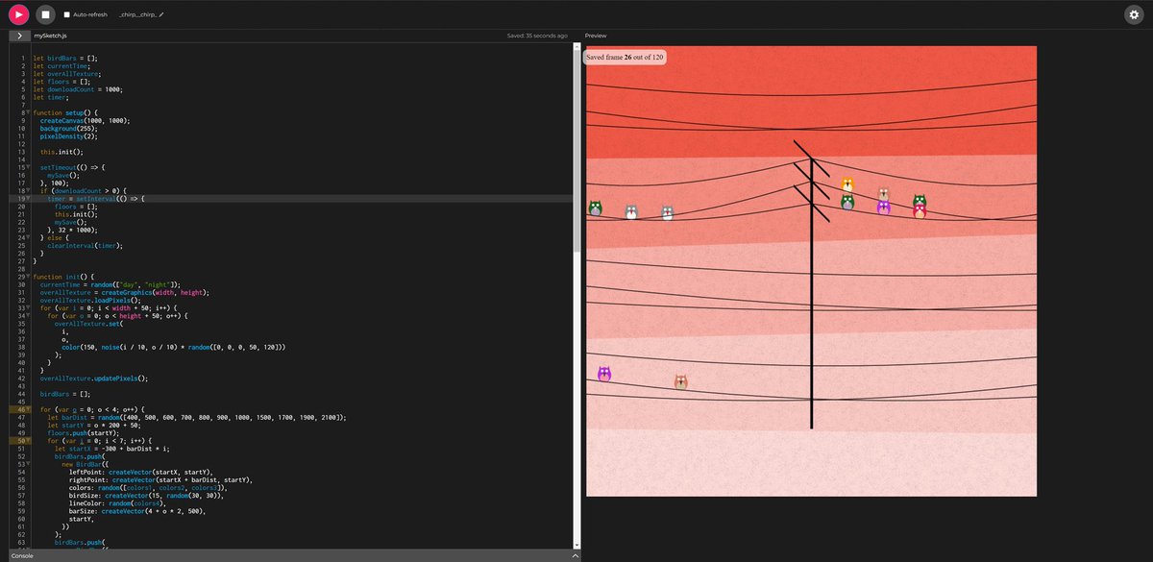This screenshot has height=562, width=1153.
Task: Click the Preview panel label
Action: coord(596,36)
